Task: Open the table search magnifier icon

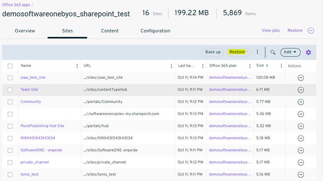Action: tap(273, 52)
